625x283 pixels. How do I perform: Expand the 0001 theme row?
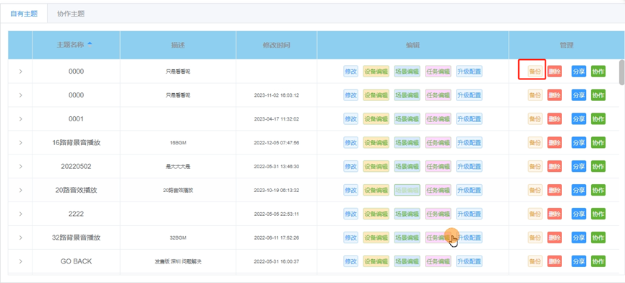coord(20,119)
